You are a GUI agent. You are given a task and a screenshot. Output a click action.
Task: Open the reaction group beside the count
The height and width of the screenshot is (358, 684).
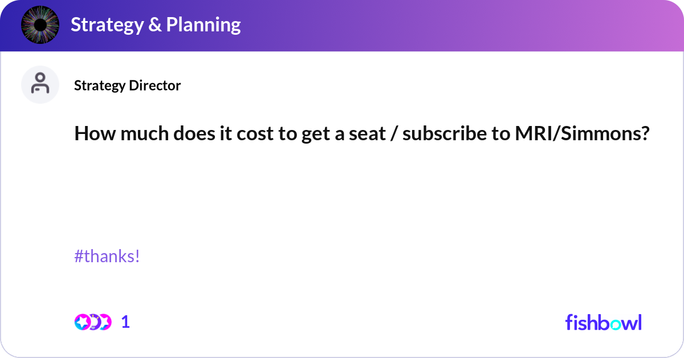[94, 322]
